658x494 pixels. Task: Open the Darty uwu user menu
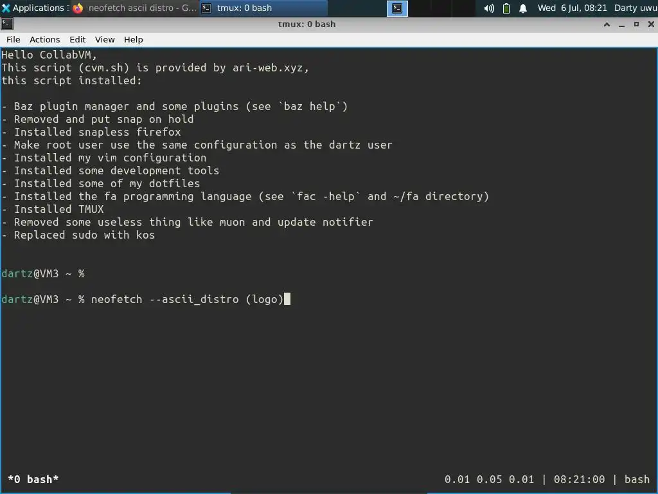[x=636, y=8]
